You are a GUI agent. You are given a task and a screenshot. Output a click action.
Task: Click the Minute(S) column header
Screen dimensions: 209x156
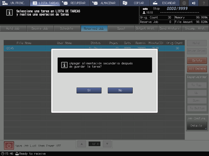[x=156, y=43]
